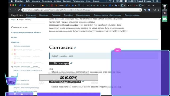Open Object.prototype in the sidebar
The width and height of the screenshot is (170, 96).
point(22,46)
